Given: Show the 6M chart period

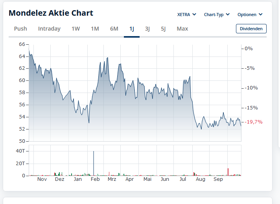Looking at the screenshot, I should click(114, 29).
